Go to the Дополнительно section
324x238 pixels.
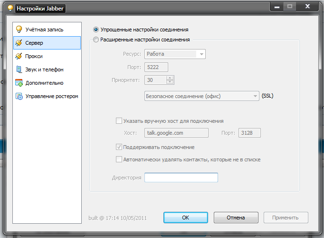(47, 83)
